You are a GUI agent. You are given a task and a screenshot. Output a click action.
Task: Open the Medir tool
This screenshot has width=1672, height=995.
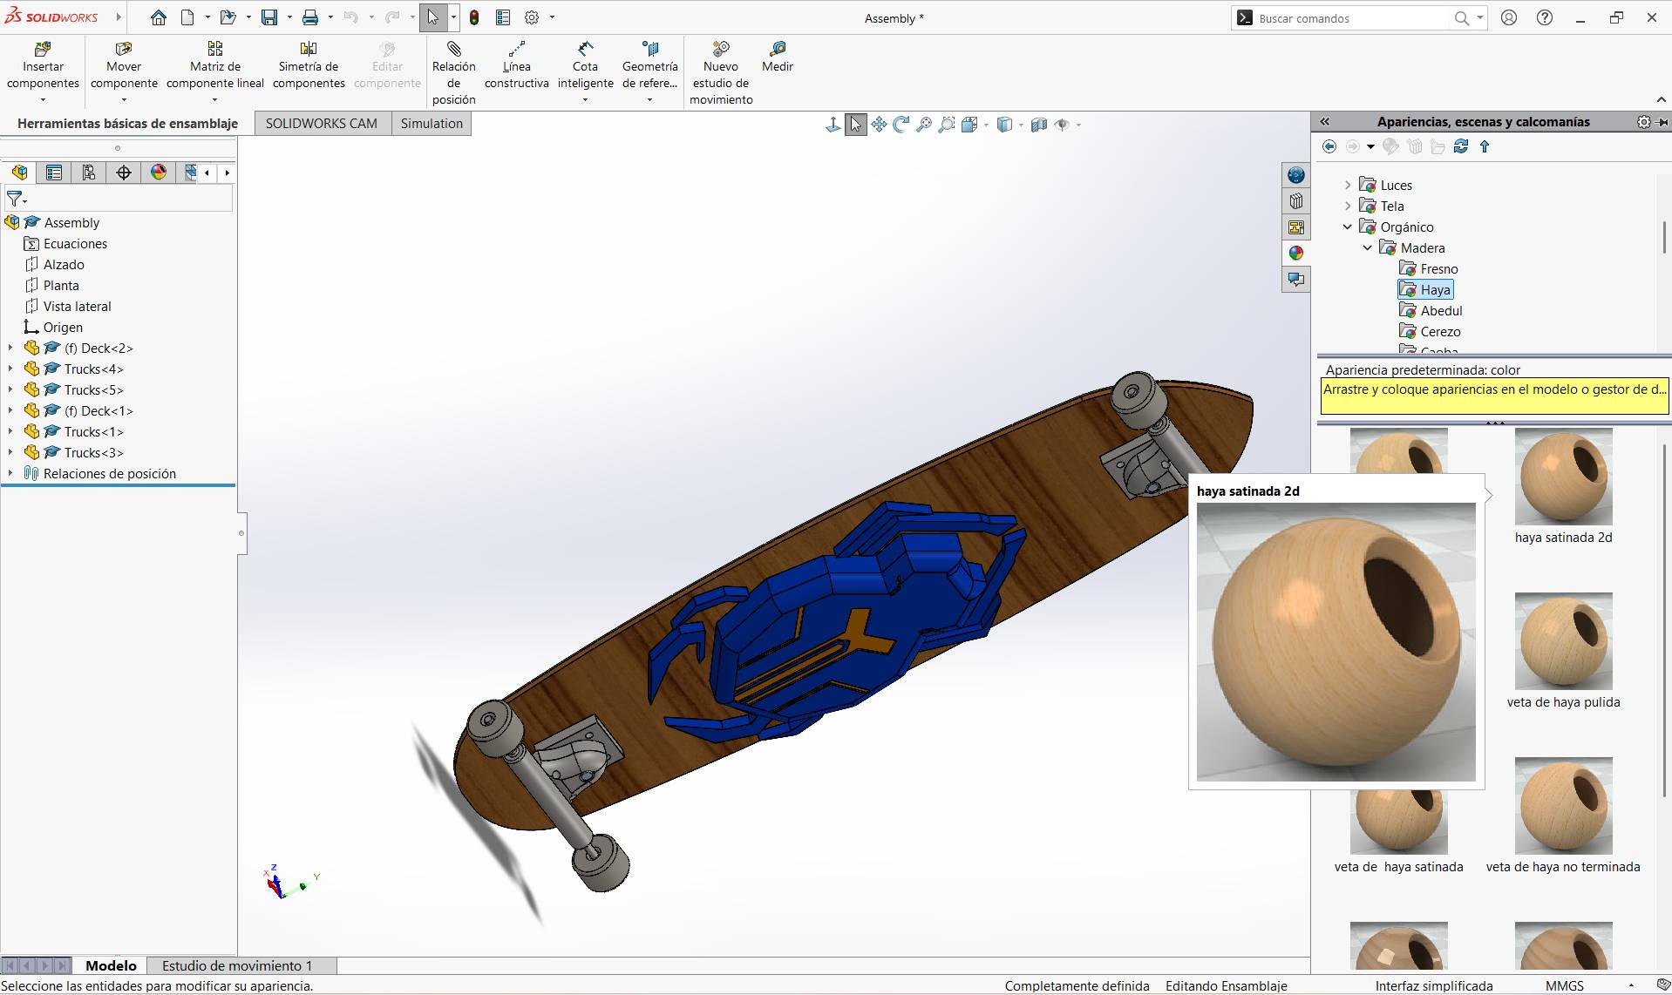tap(777, 59)
